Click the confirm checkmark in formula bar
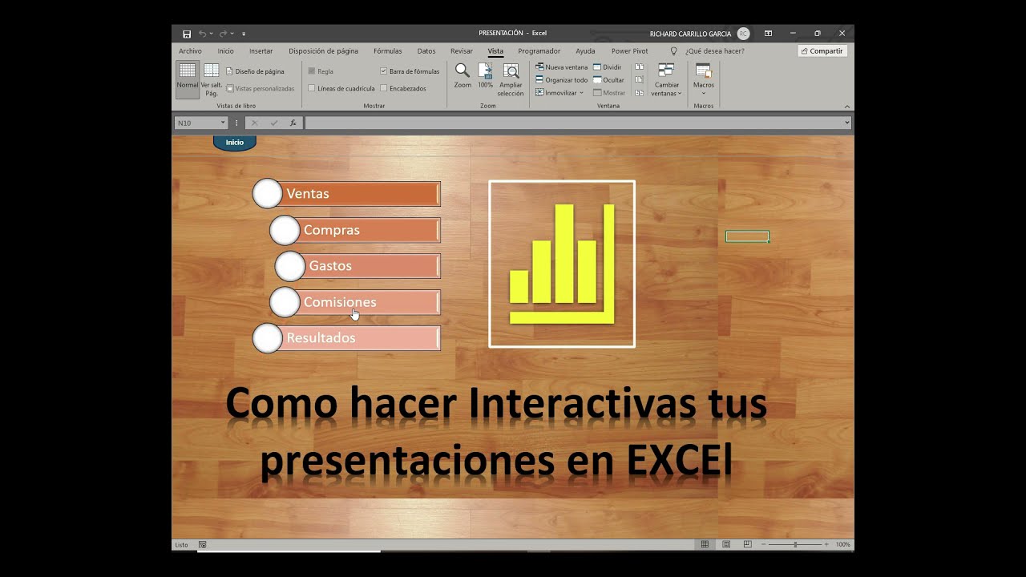Viewport: 1026px width, 577px height. tap(274, 123)
